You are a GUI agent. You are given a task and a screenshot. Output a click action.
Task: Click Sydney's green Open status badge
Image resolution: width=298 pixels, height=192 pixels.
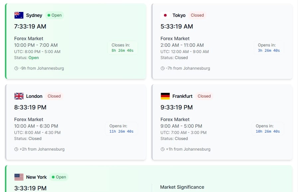click(x=55, y=15)
